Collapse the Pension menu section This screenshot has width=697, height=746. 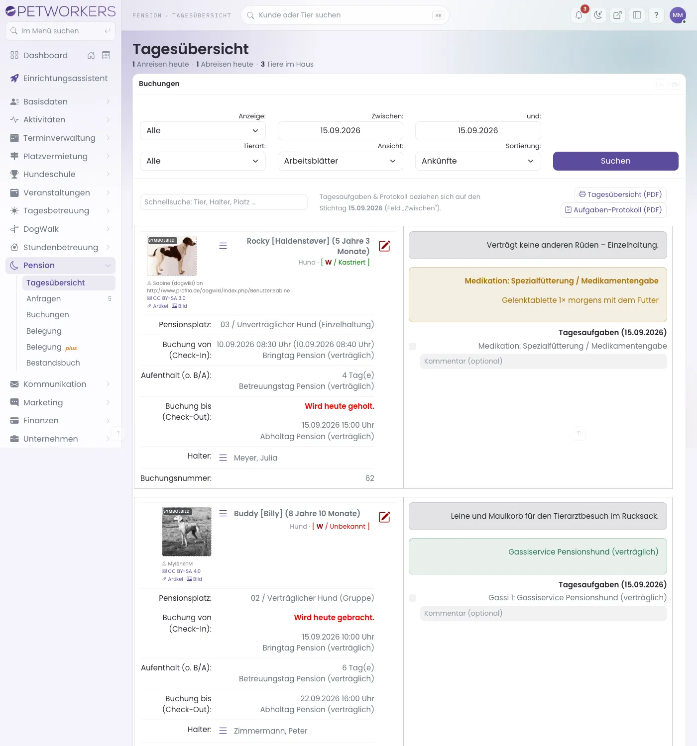(x=60, y=266)
